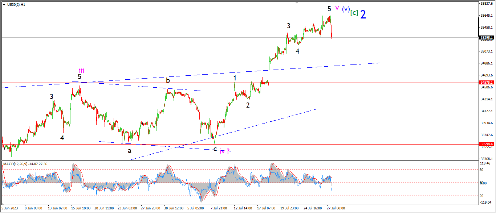Click the 15 Jun 18:00 time label
The height and width of the screenshot is (213, 496).
pyautogui.click(x=81, y=208)
